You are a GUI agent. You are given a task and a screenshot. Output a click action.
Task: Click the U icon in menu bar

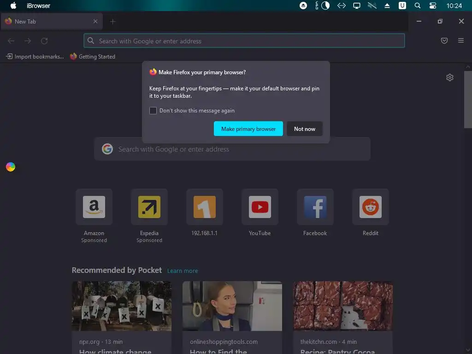coord(402,6)
